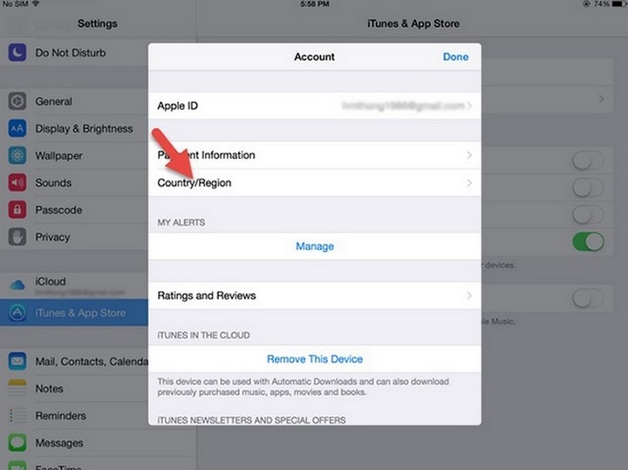This screenshot has height=470, width=628.
Task: Click the Mail envelope icon in sidebar
Action: pos(17,362)
